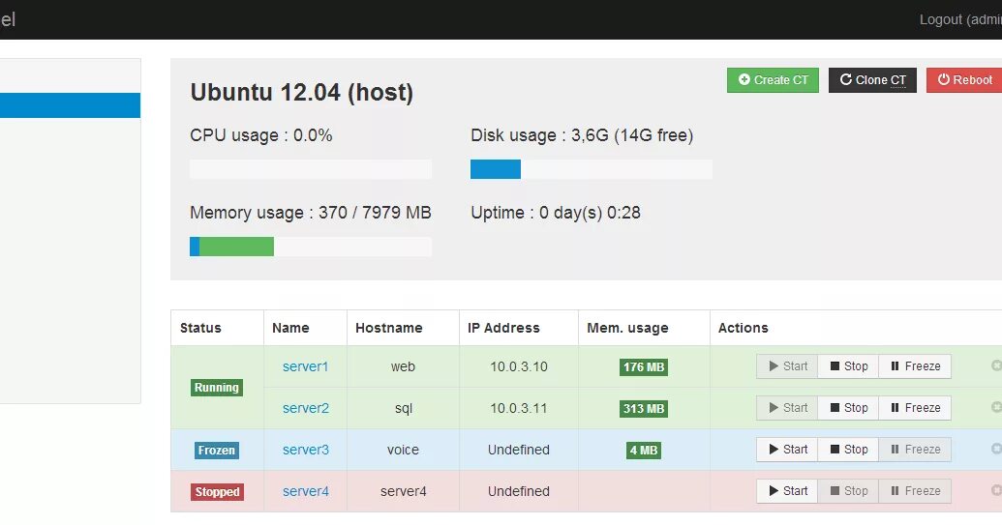1002x525 pixels.
Task: Start the stopped server4 container
Action: (787, 491)
